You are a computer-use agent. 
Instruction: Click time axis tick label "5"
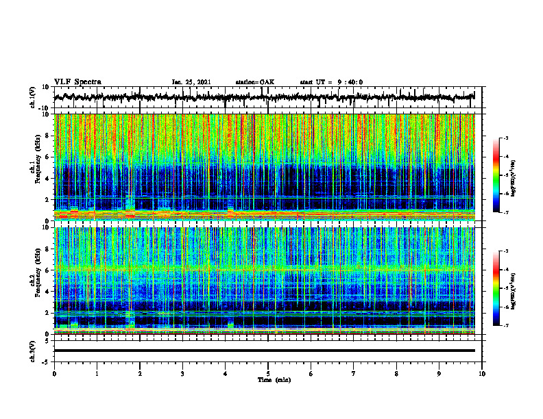[x=268, y=374]
